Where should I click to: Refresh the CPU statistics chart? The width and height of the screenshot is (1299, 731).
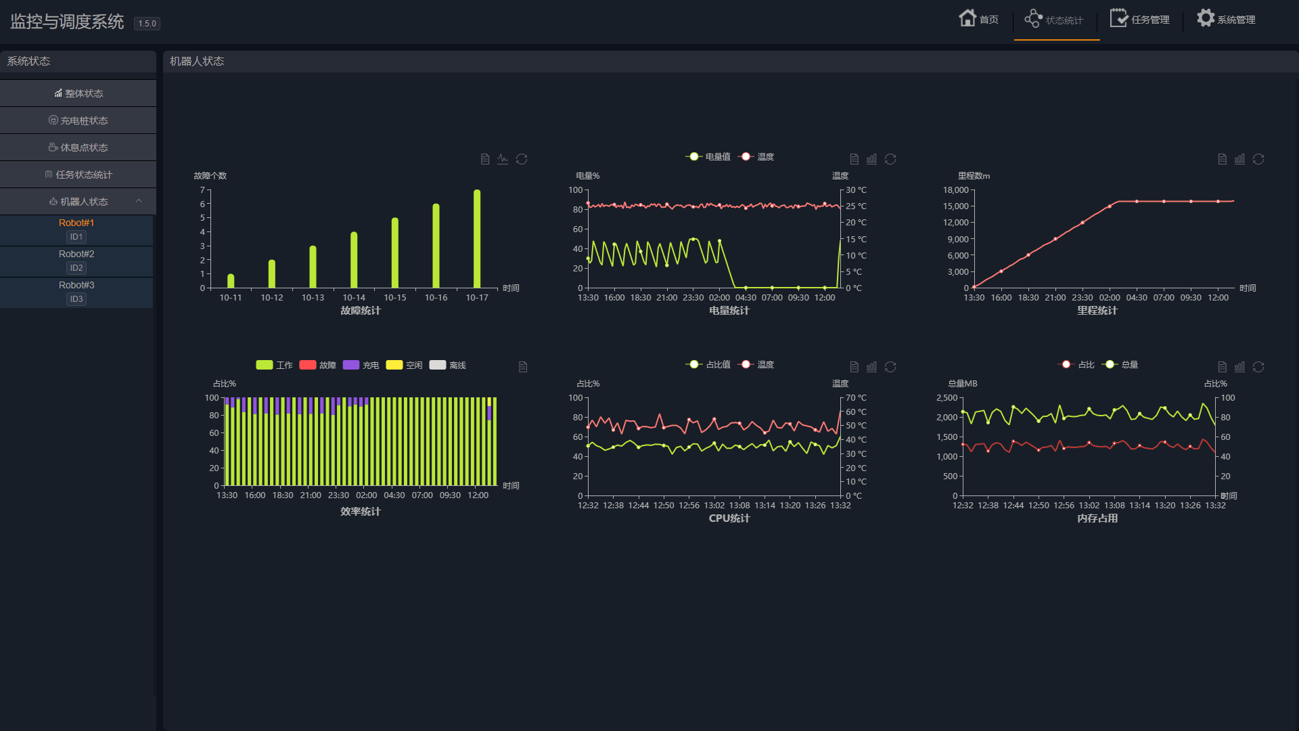[890, 367]
